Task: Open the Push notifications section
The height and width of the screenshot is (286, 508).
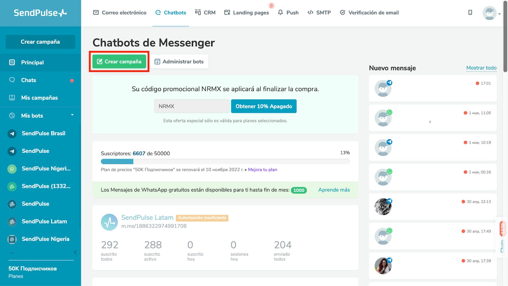Action: pos(288,13)
